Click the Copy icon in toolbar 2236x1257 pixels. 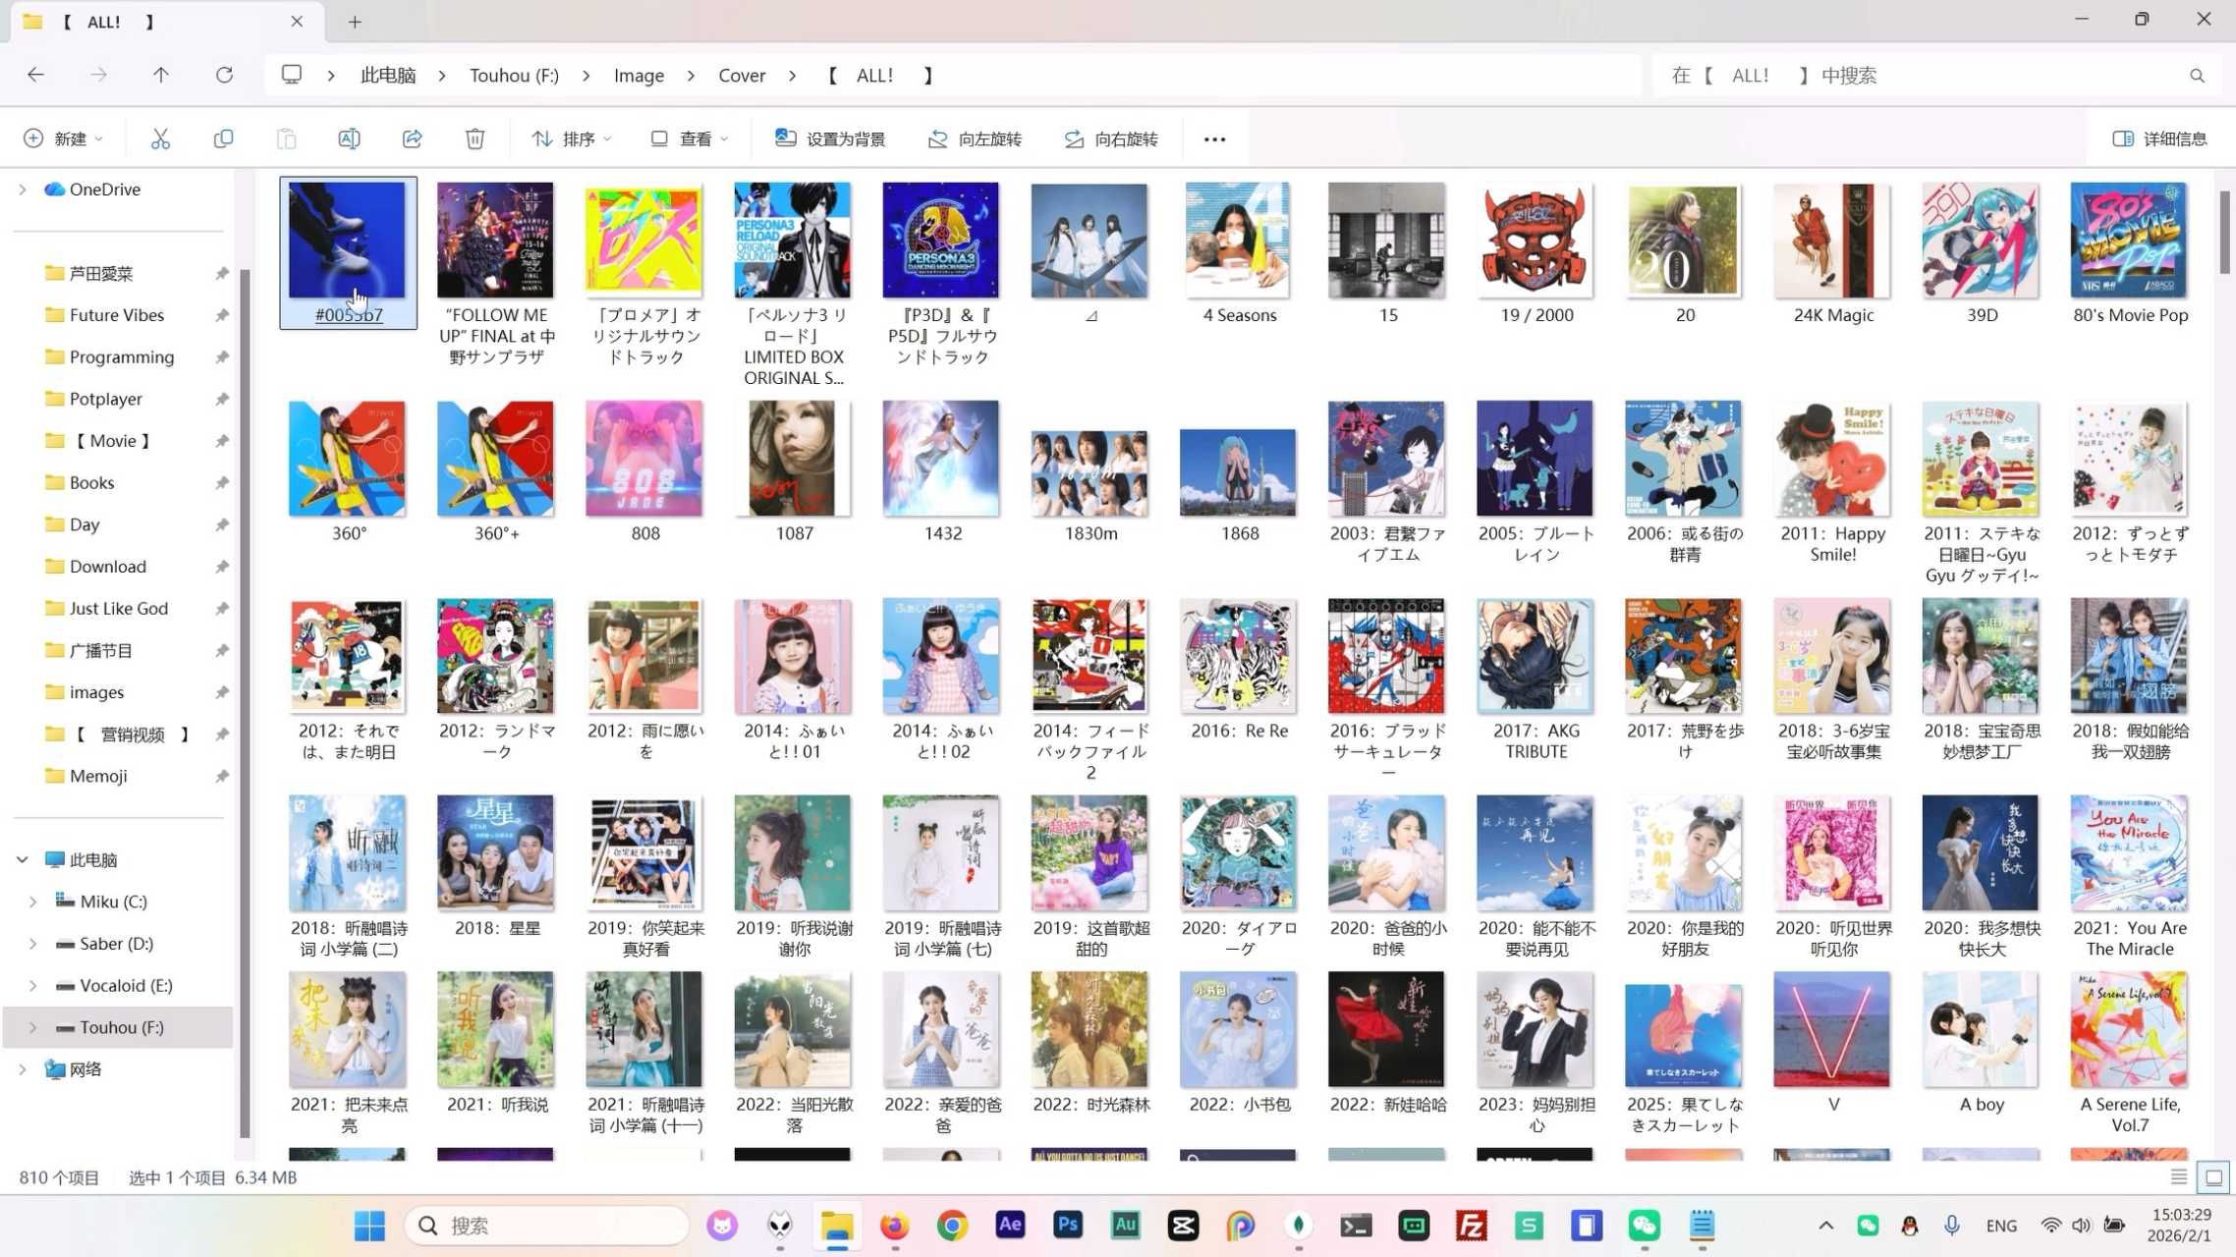point(223,138)
